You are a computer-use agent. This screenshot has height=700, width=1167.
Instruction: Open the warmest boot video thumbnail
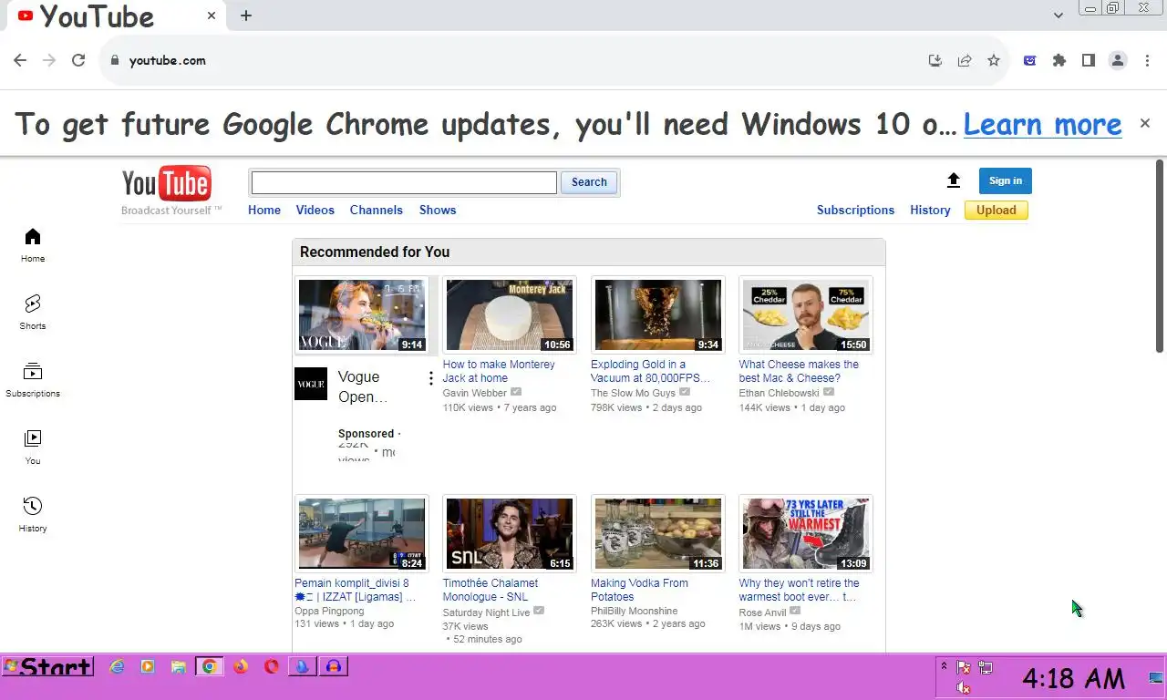[x=806, y=534]
